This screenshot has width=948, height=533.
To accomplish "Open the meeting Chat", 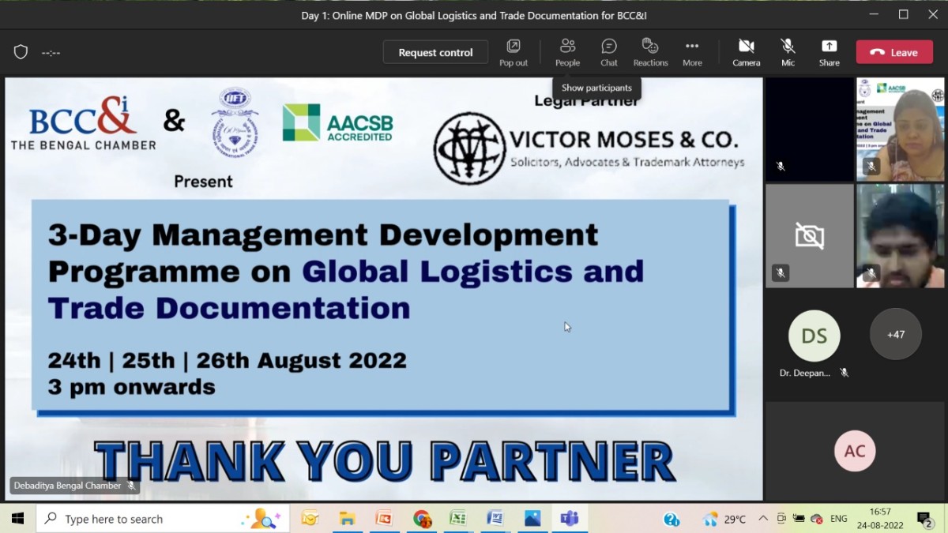I will tap(608, 52).
